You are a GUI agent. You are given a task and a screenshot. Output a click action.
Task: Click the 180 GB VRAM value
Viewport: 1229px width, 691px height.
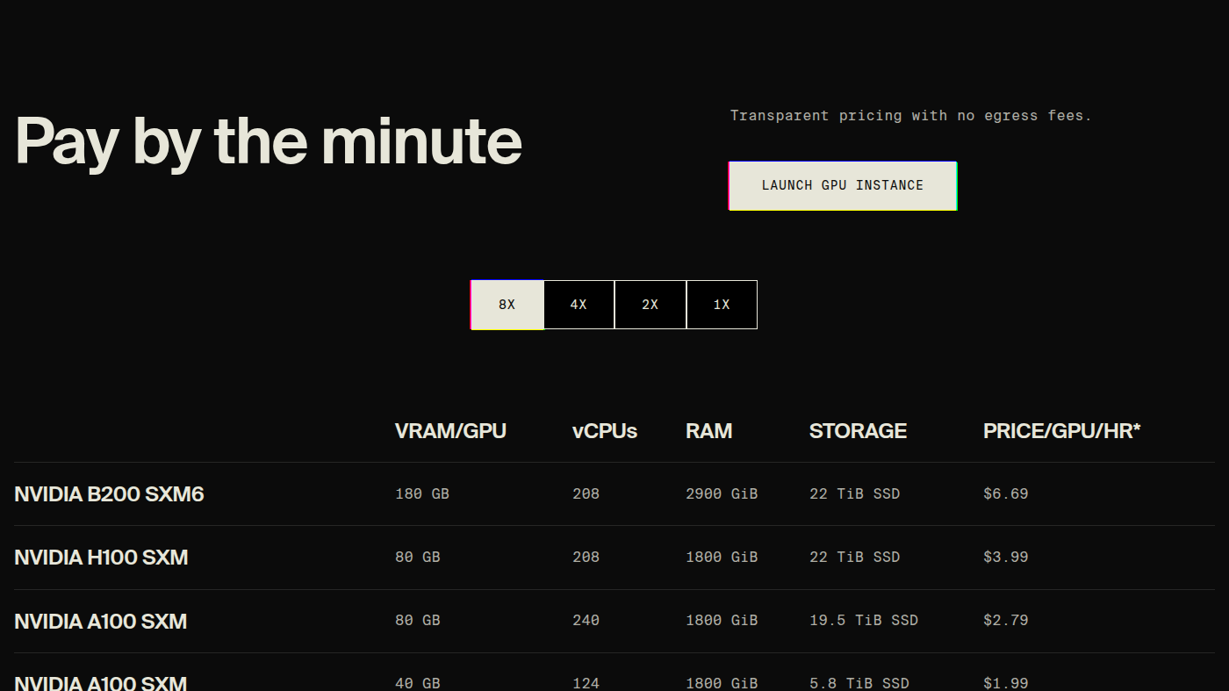coord(422,494)
